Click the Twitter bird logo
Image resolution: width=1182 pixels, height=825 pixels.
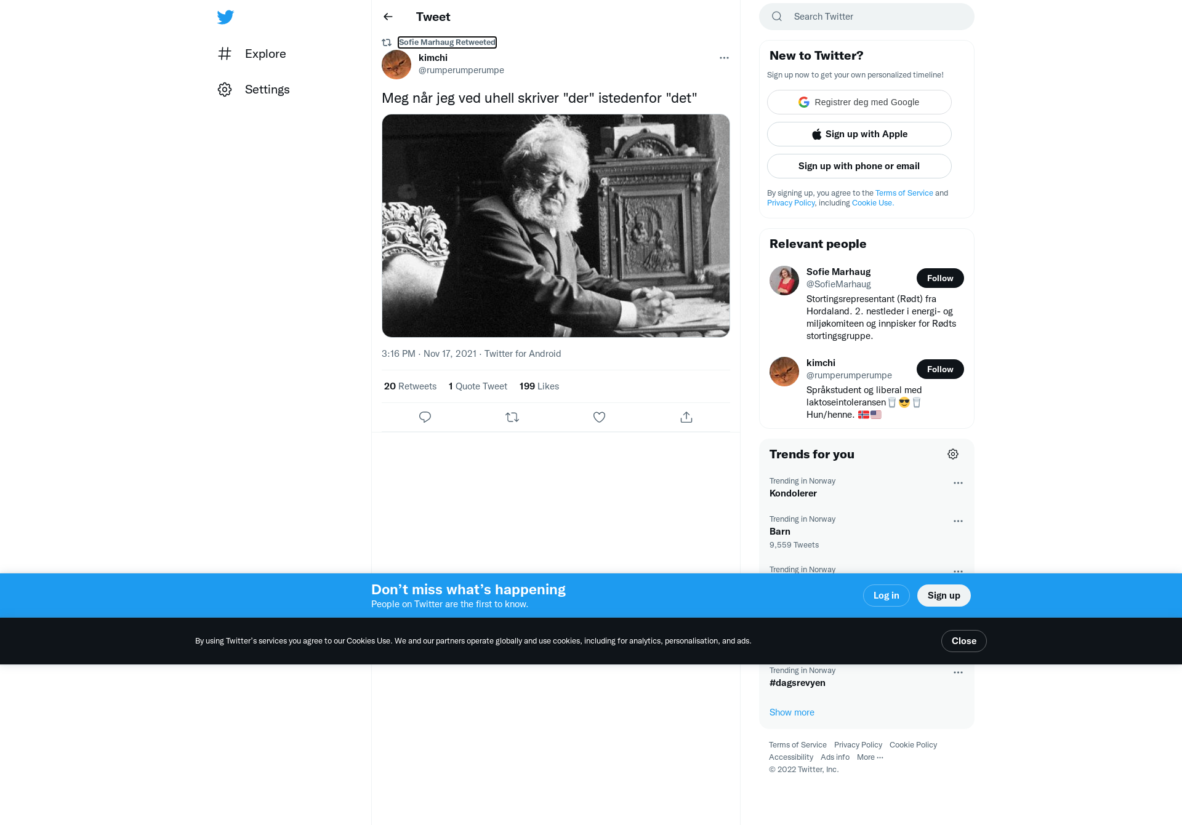tap(225, 17)
